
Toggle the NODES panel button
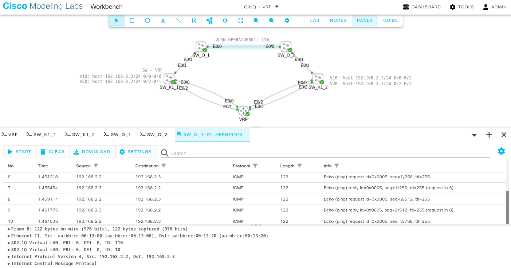(x=338, y=20)
